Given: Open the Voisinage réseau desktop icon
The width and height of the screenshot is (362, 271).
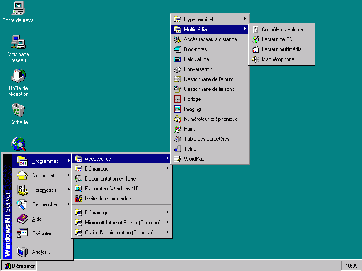Looking at the screenshot, I should [x=19, y=42].
